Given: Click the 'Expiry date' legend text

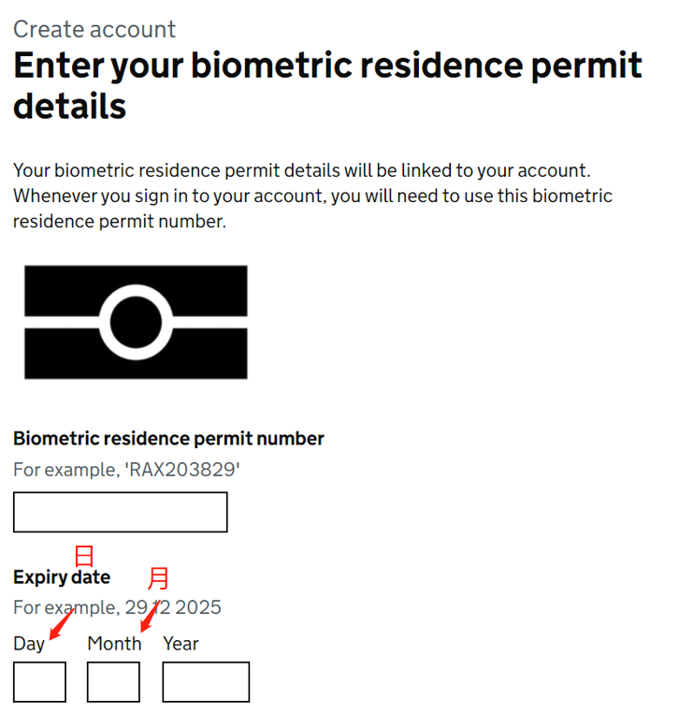Looking at the screenshot, I should [62, 577].
